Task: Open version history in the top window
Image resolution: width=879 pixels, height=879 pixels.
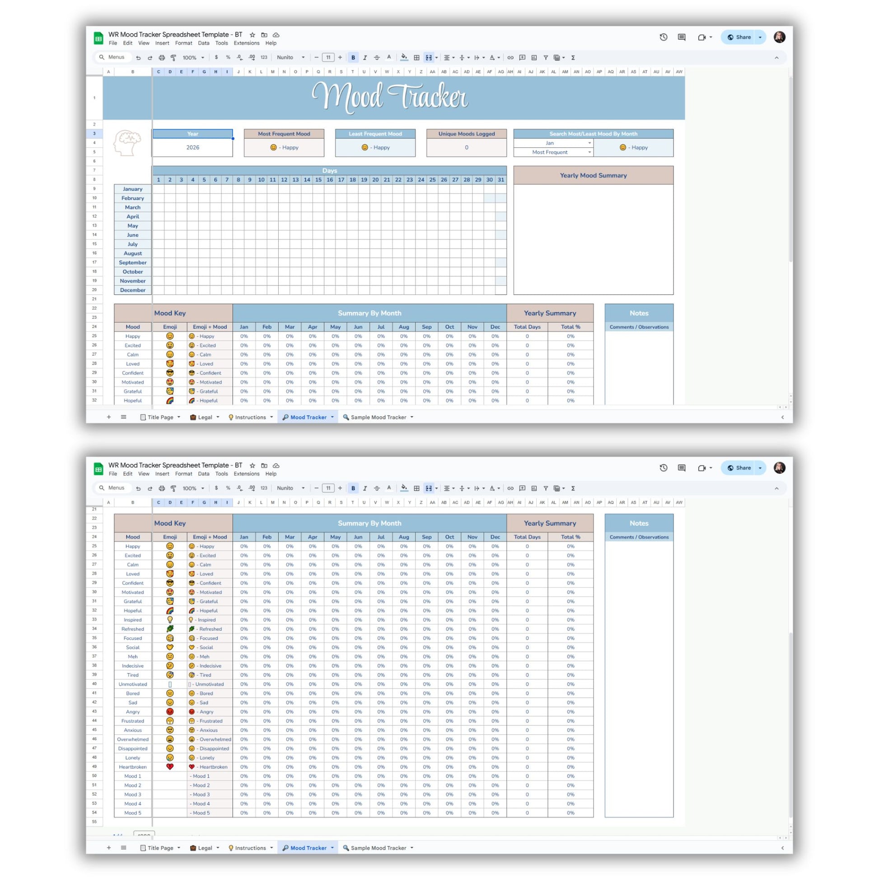Action: (663, 37)
